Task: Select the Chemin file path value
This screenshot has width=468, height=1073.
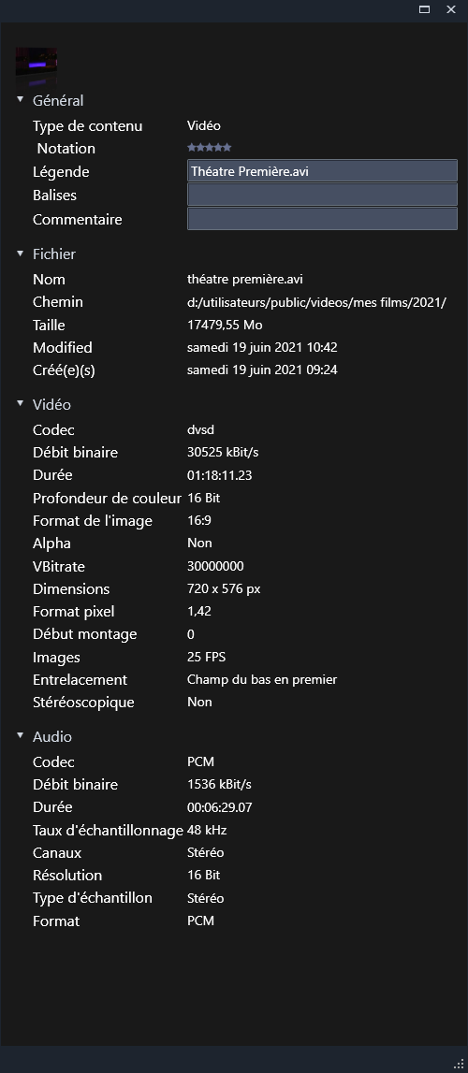Action: click(x=316, y=302)
